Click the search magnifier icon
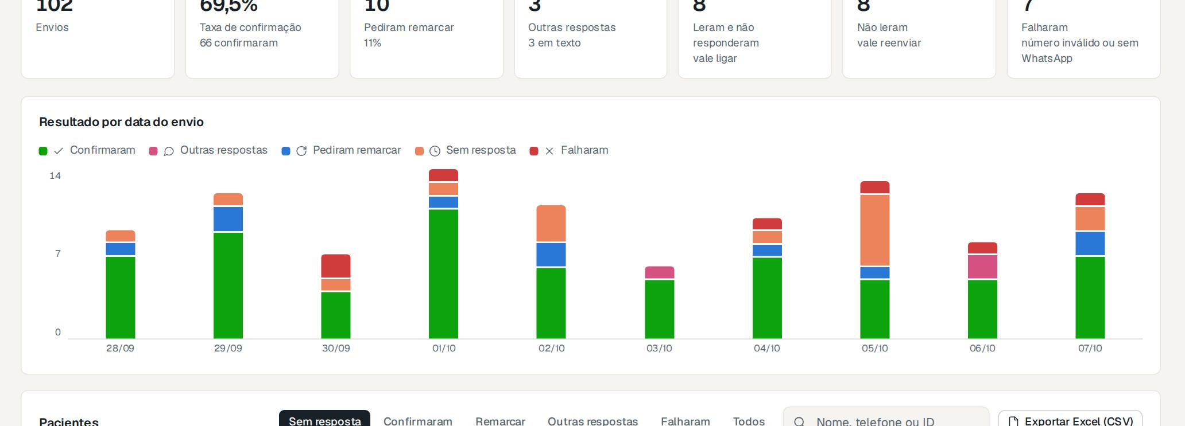The width and height of the screenshot is (1185, 426). click(x=799, y=422)
